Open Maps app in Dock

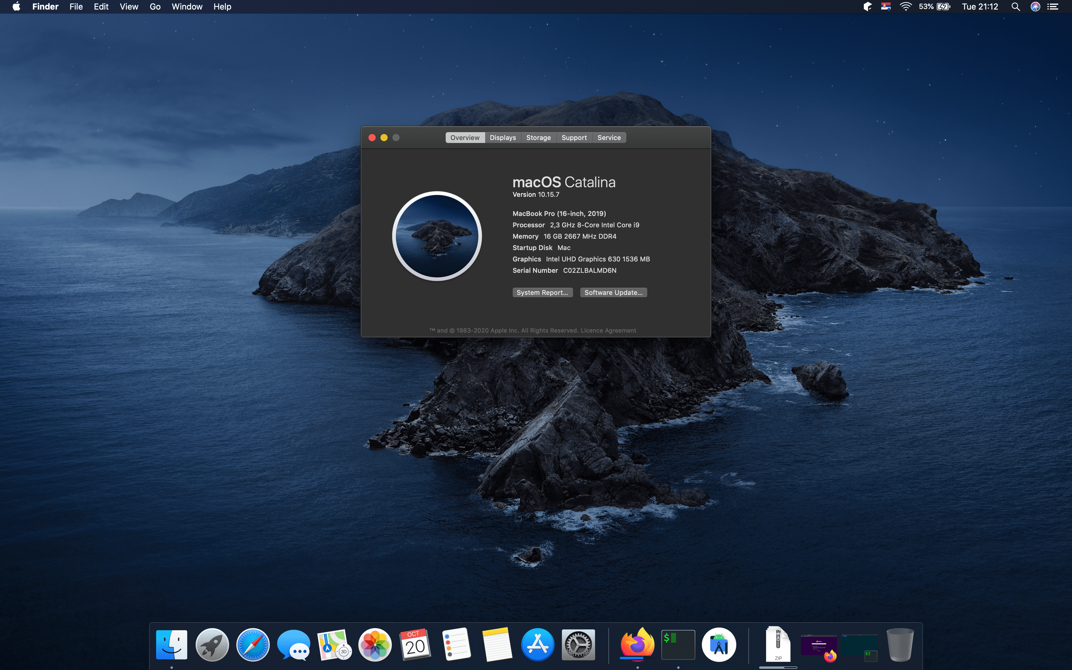(x=334, y=644)
